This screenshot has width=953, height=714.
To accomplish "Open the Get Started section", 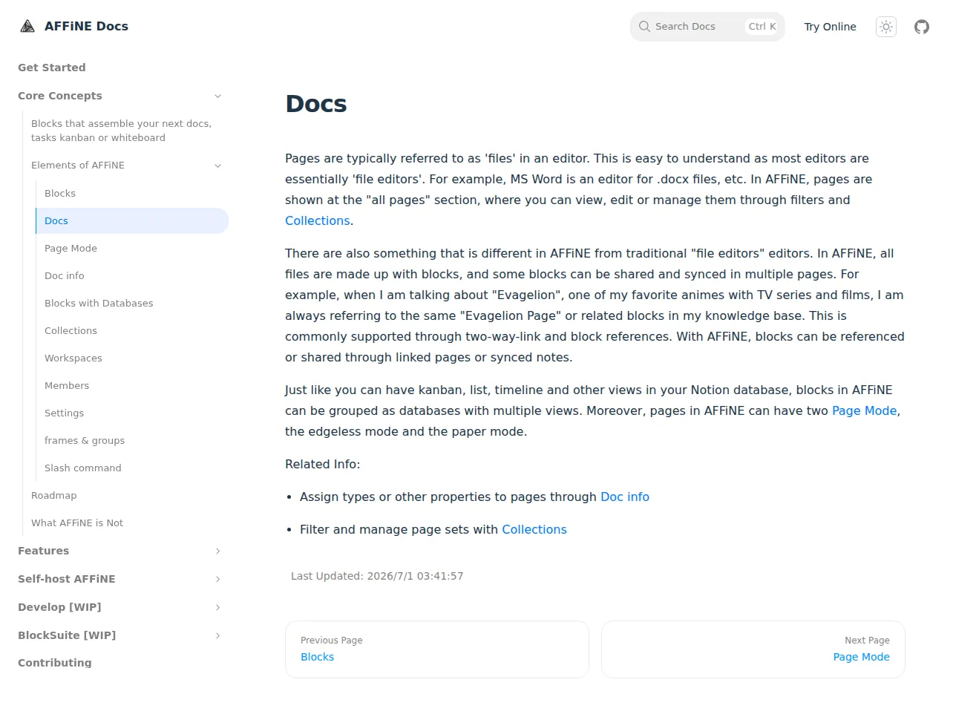I will 52,68.
